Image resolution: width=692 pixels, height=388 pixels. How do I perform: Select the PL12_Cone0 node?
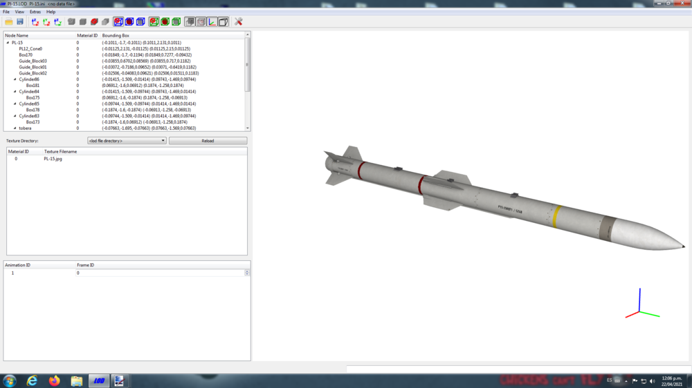tap(30, 49)
